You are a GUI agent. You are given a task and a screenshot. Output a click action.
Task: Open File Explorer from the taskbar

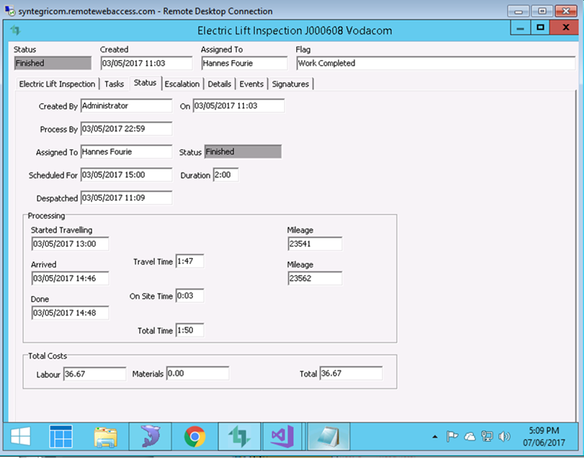click(105, 436)
